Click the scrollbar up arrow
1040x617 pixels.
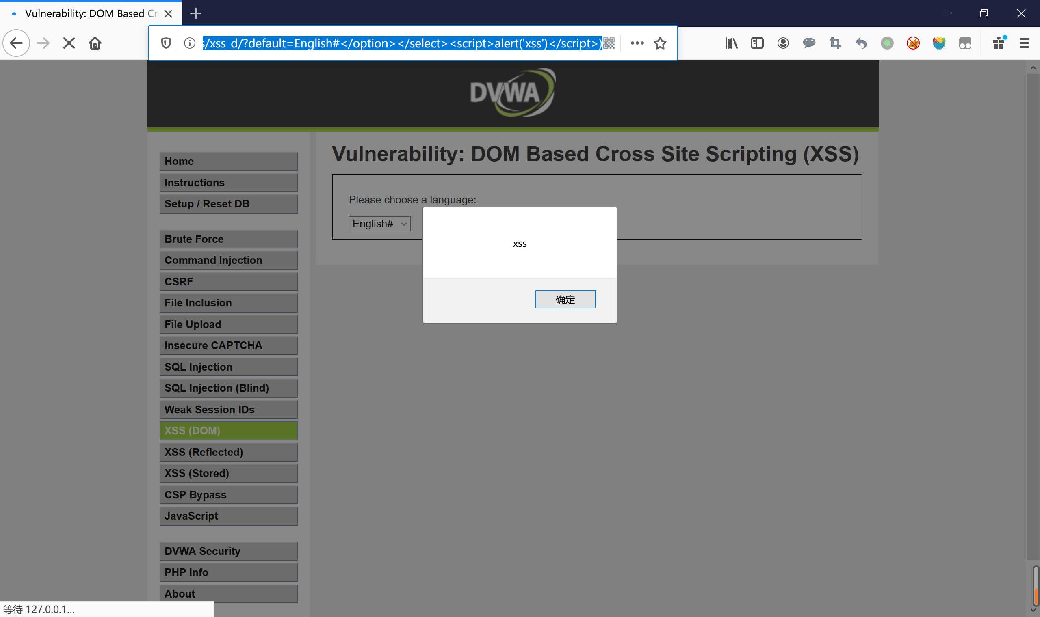click(1033, 67)
